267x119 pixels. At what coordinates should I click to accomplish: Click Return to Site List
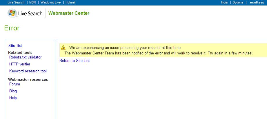[75, 61]
